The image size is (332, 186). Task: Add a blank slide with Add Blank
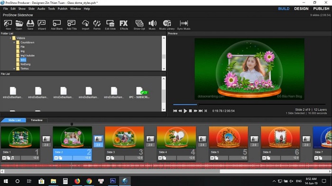pyautogui.click(x=57, y=25)
